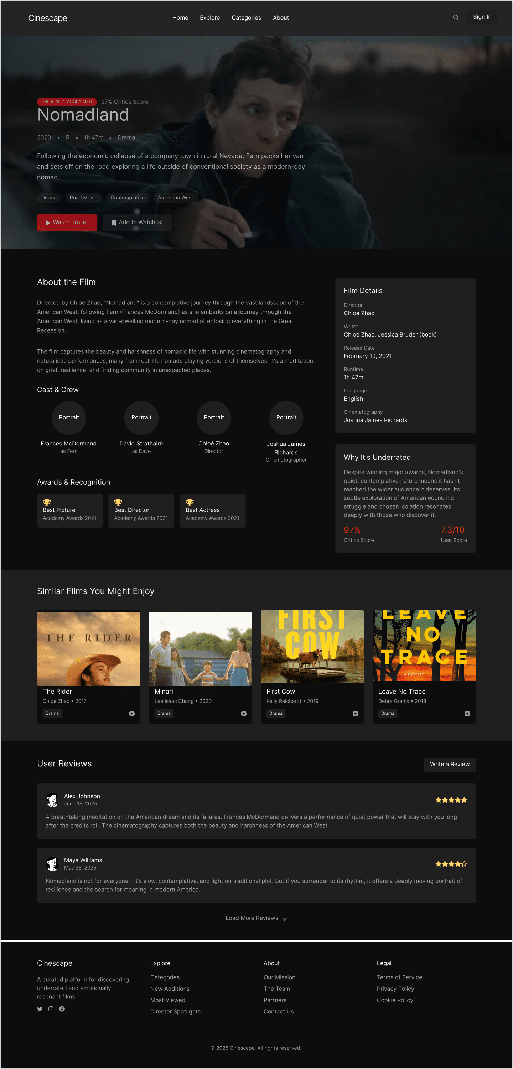Open Frances McDormand's portrait
513x1069 pixels.
pos(69,417)
